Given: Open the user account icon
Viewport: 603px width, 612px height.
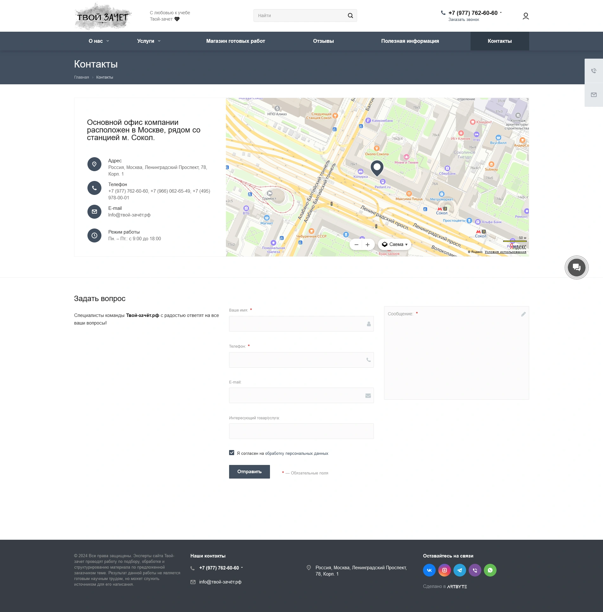Looking at the screenshot, I should pos(526,16).
